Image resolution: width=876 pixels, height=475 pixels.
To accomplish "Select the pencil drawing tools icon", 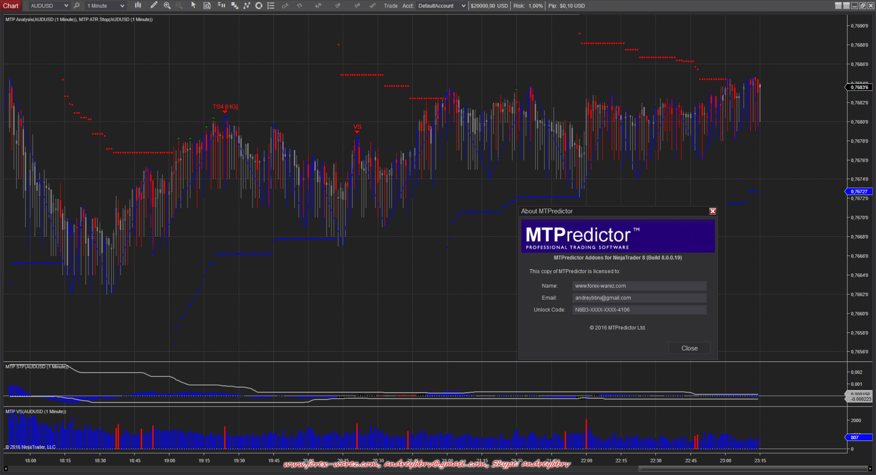I will [154, 5].
